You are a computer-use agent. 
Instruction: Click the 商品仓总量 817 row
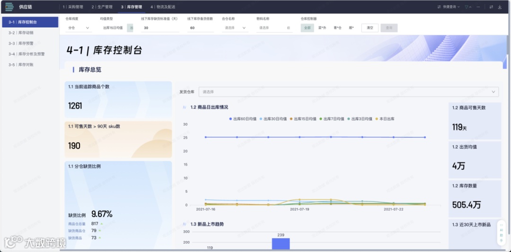click(x=85, y=224)
